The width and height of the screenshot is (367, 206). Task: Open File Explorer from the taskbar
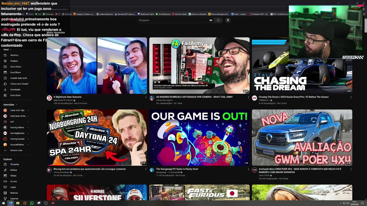click(x=18, y=203)
